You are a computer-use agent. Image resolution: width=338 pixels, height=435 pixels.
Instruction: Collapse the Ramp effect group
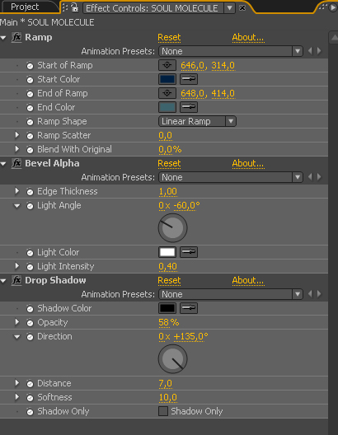[x=3, y=37]
